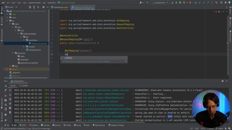This screenshot has width=232, height=130.
Task: Click the Git update project arrow icon
Action: click(200, 3)
